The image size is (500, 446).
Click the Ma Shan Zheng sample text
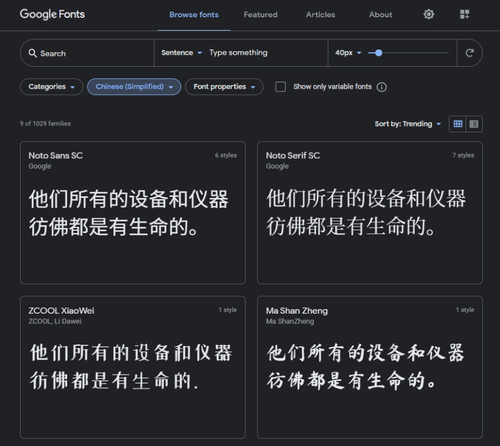click(x=366, y=367)
